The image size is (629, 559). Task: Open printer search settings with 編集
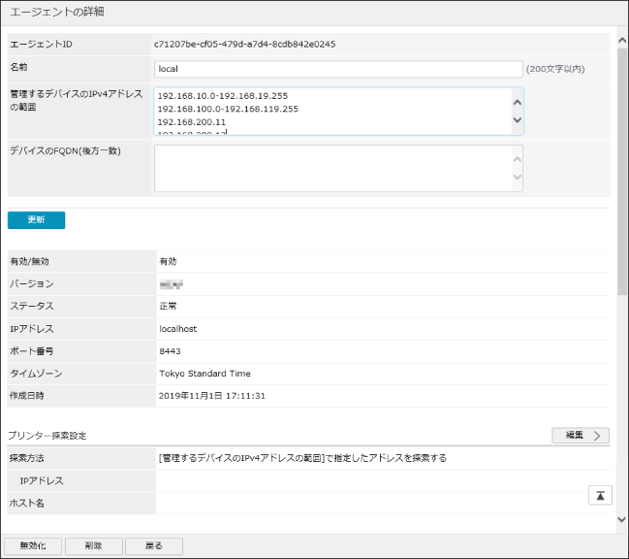tap(580, 435)
